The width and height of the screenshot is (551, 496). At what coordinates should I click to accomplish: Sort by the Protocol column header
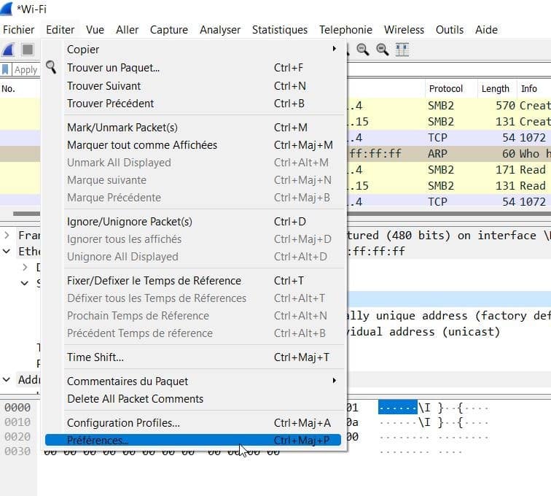(x=446, y=88)
